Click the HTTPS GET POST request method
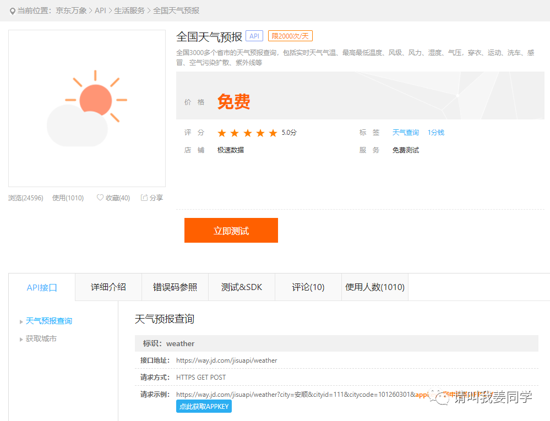The width and height of the screenshot is (550, 421). pyautogui.click(x=201, y=378)
